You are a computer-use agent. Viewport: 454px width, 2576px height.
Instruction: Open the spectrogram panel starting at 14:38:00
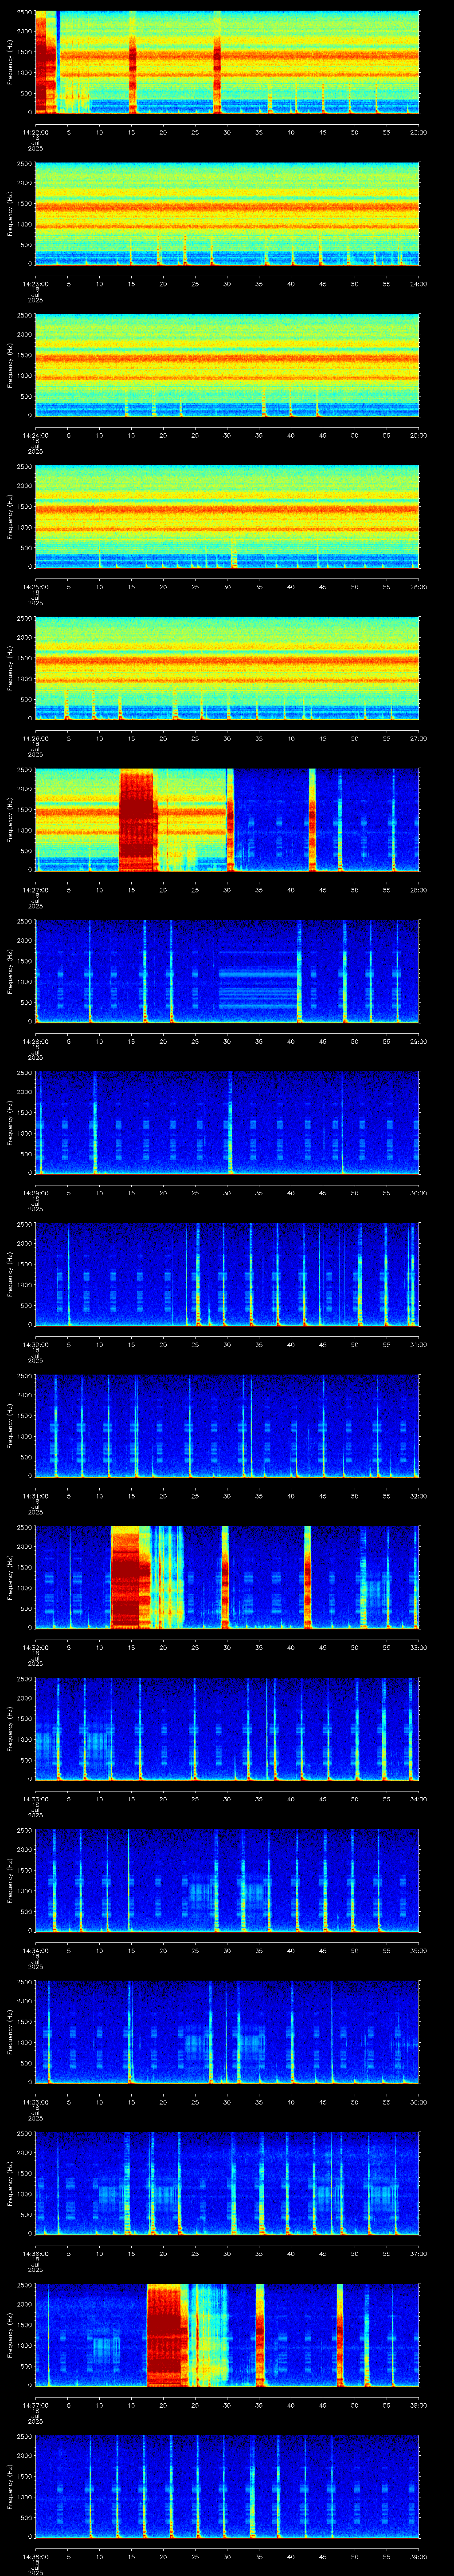(227, 2487)
